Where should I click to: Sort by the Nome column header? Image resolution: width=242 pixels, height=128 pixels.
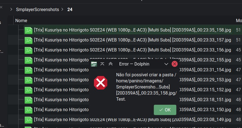(x=21, y=20)
